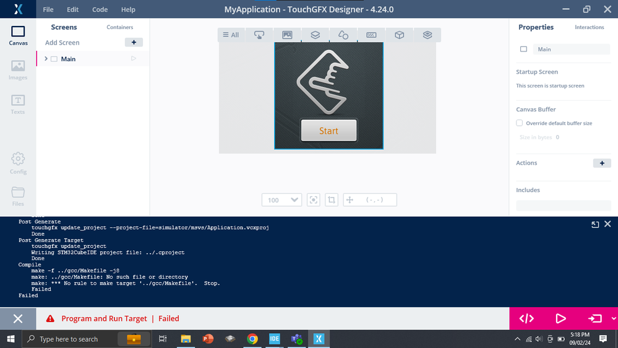This screenshot has width=618, height=348.
Task: Click 'This screen is startup screen' text
Action: point(550,85)
